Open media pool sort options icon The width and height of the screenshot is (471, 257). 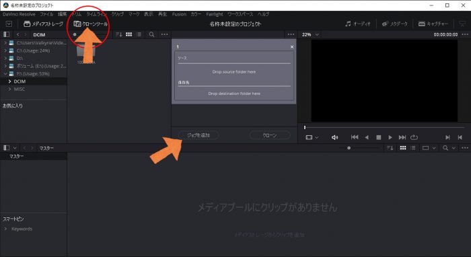[390, 148]
